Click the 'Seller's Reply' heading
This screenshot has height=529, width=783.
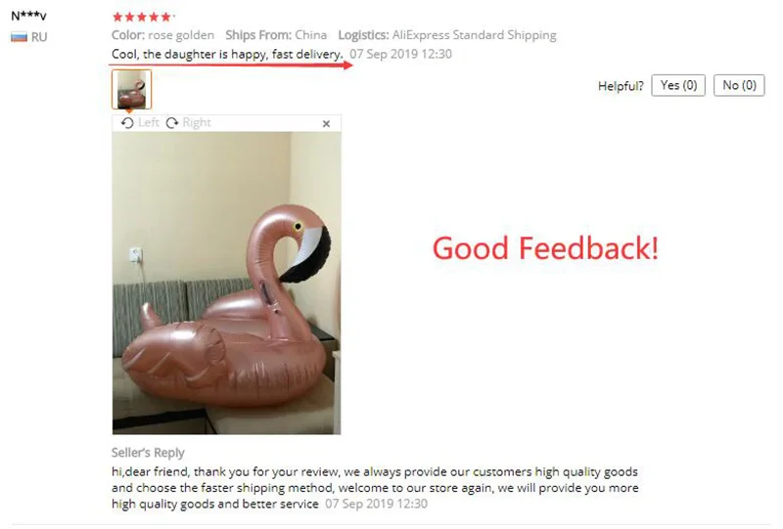(x=148, y=453)
